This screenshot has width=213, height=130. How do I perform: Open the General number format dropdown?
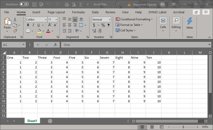[x=109, y=20]
